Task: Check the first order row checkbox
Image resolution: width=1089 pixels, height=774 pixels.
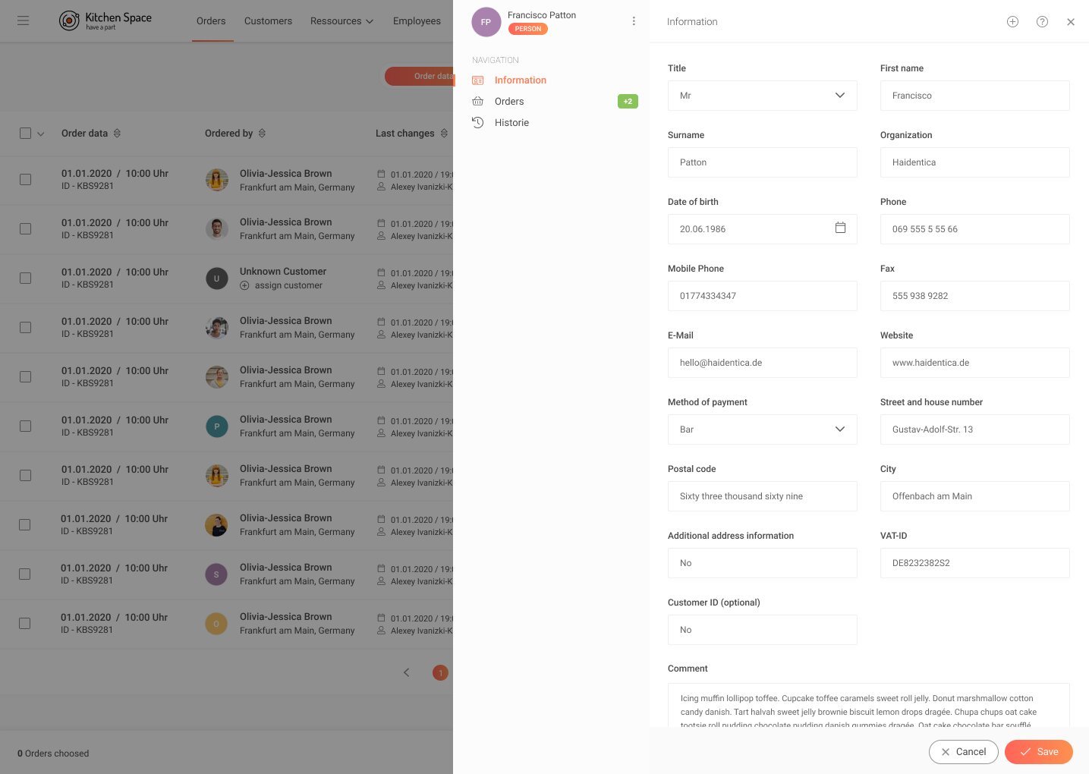Action: (x=25, y=180)
